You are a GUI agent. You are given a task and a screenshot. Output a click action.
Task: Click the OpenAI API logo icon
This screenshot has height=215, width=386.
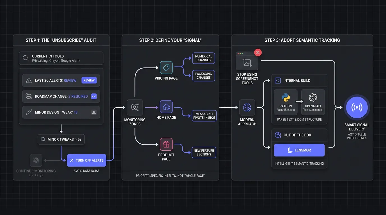pos(313,97)
